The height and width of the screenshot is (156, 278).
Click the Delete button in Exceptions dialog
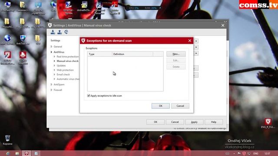[176, 67]
